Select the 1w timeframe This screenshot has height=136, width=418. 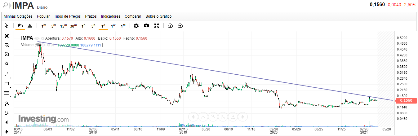[x=113, y=26]
